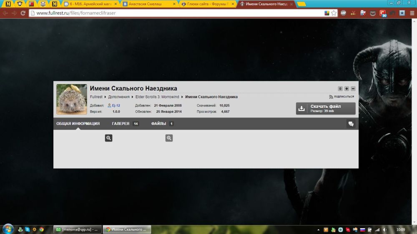The width and height of the screenshot is (417, 234).
Task: Reload the page
Action: click(x=23, y=13)
